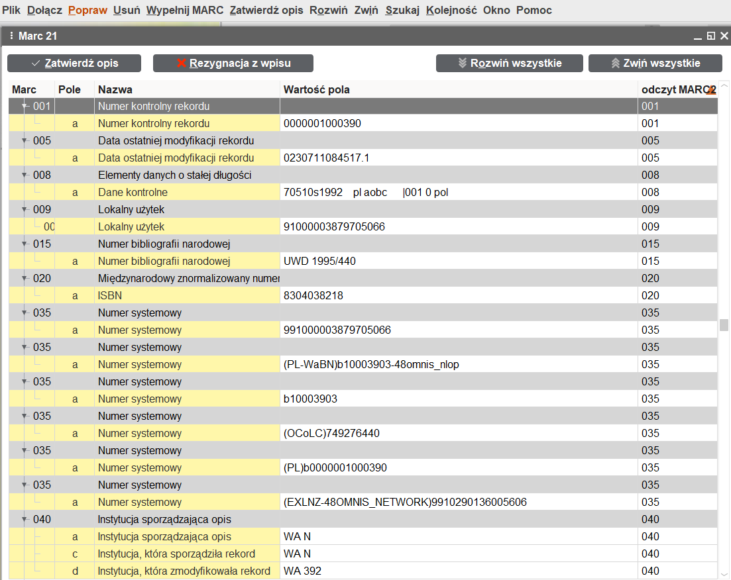
Task: Click Zatwierdź opis in menu bar
Action: tap(266, 10)
